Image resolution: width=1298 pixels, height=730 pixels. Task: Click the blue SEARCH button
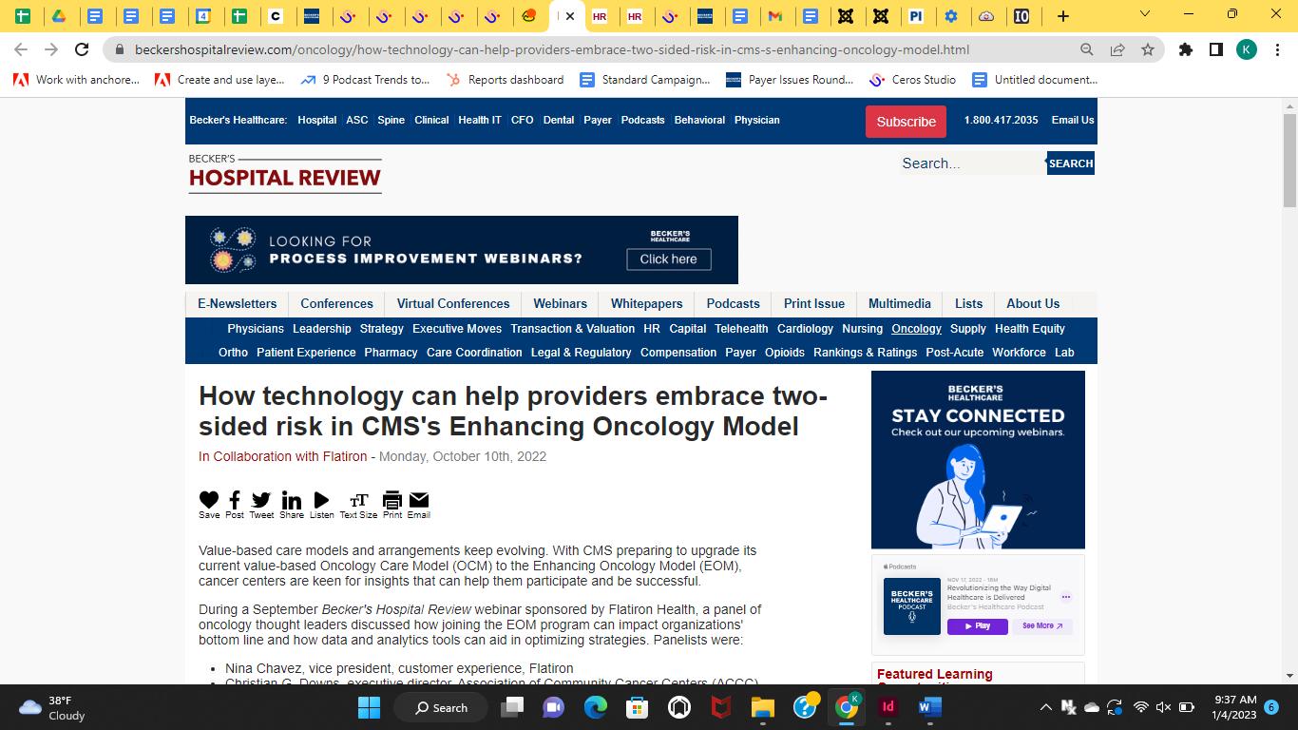[1071, 163]
